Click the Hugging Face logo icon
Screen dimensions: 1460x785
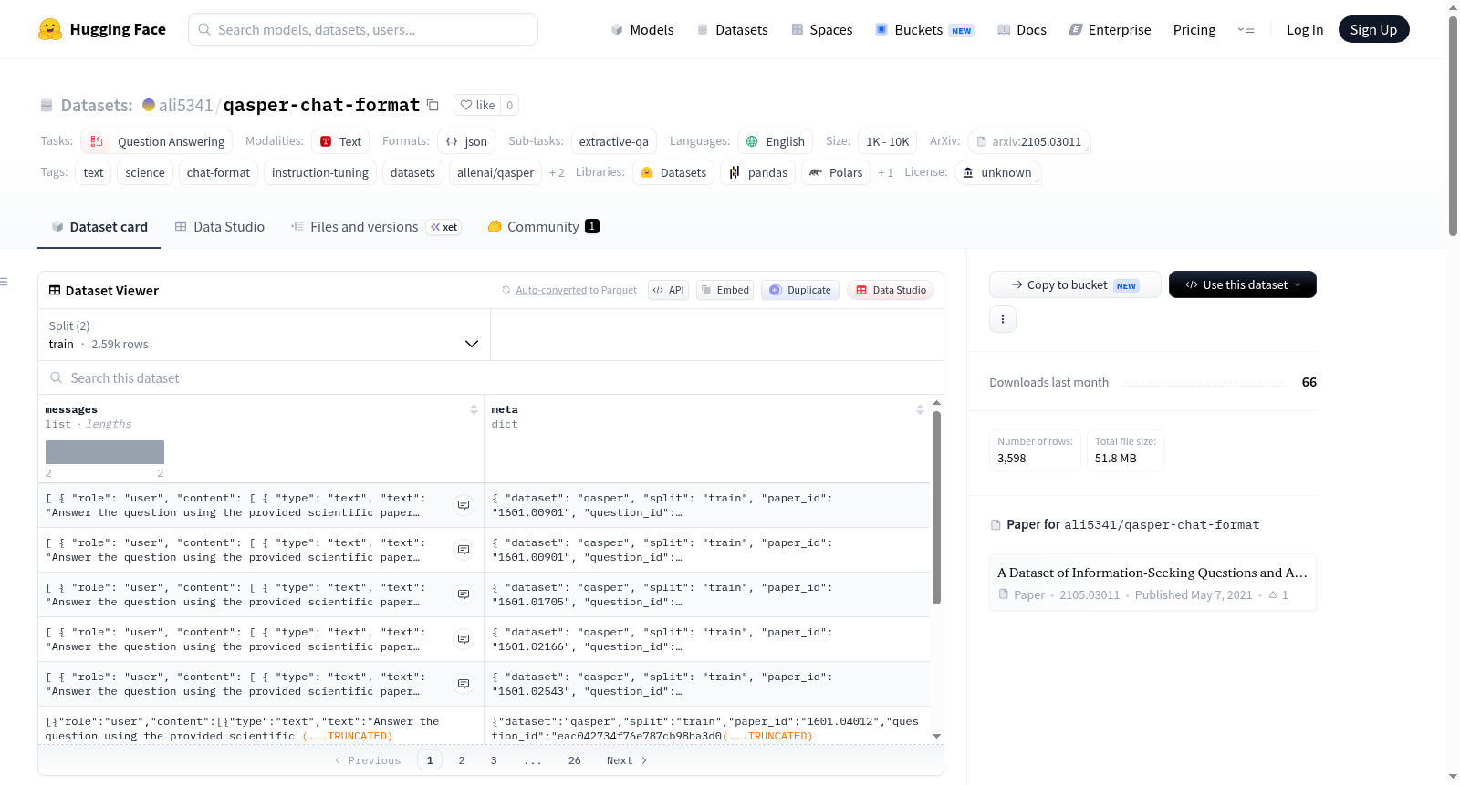[x=50, y=29]
